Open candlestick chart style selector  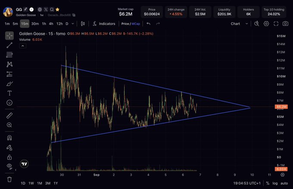[83, 24]
